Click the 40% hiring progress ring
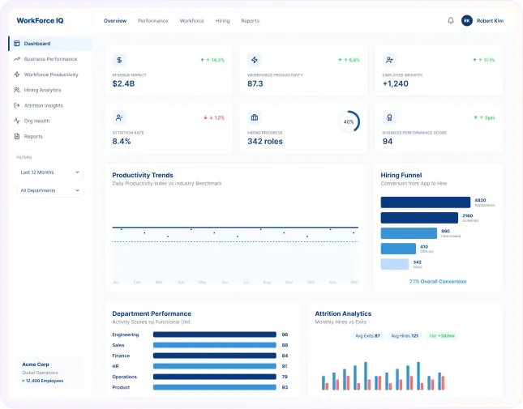 click(x=349, y=121)
